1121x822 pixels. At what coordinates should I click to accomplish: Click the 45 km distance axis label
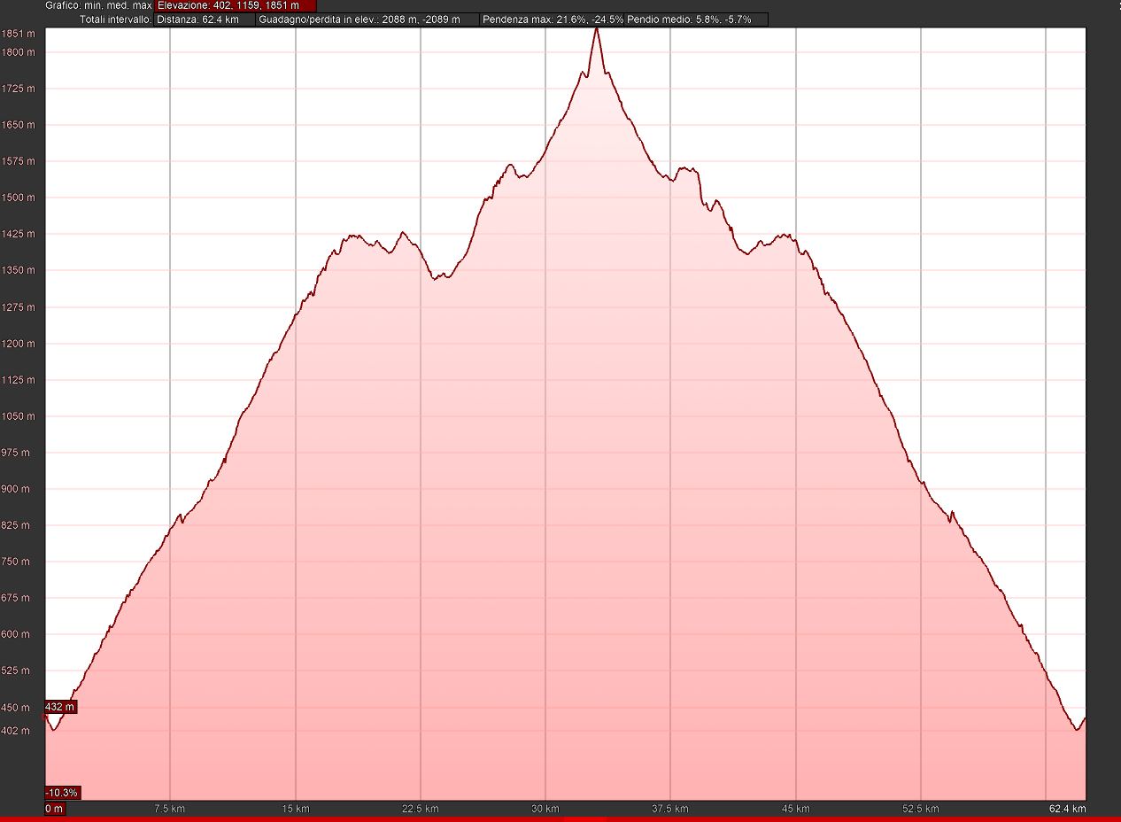click(796, 809)
